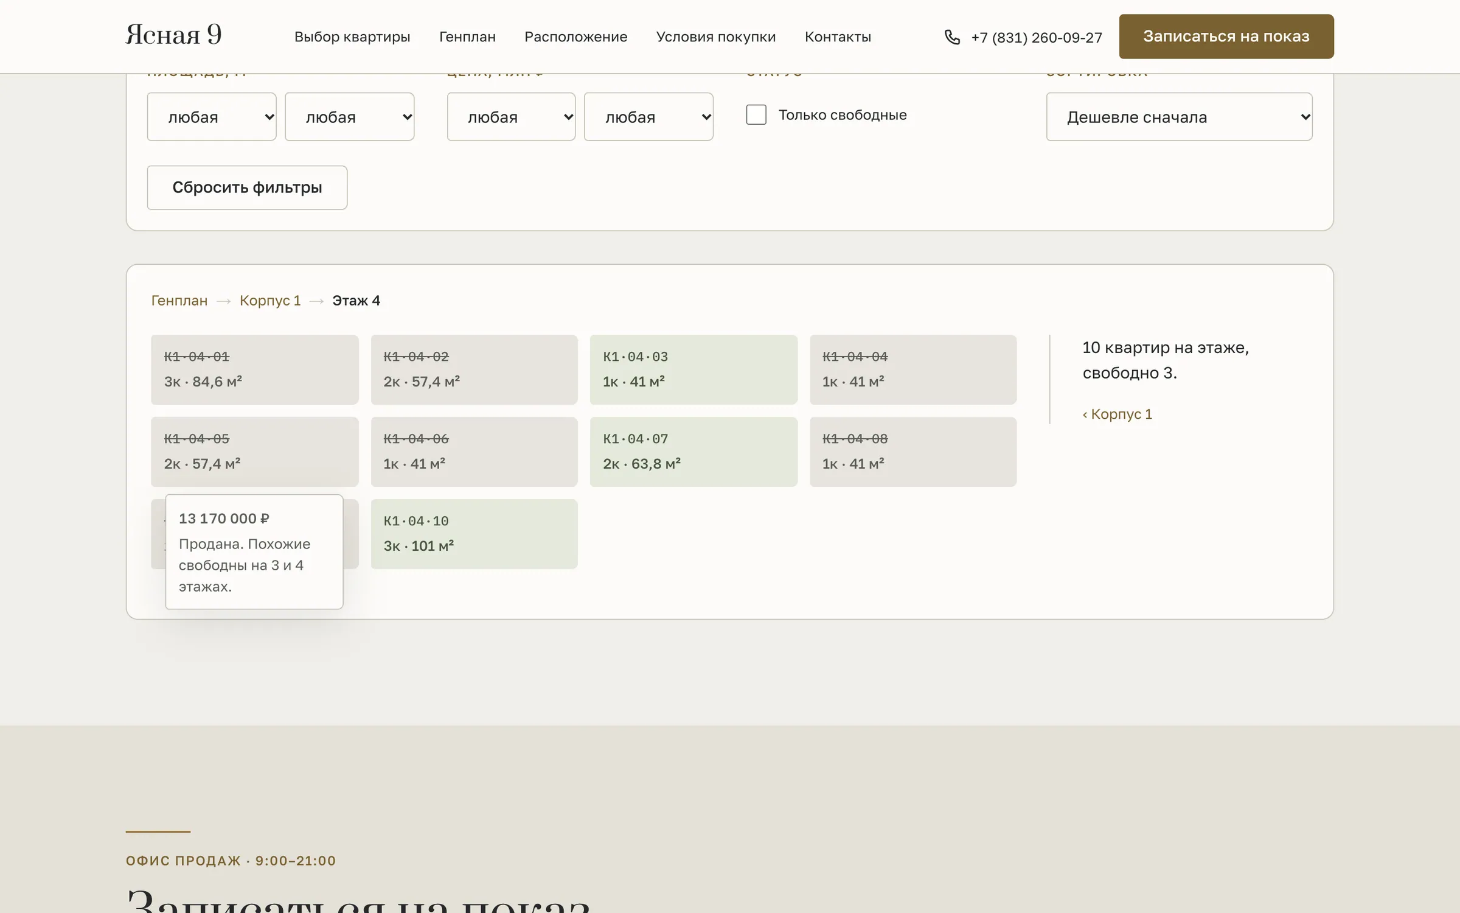Open 'Условия покупки' navigation item

[716, 37]
